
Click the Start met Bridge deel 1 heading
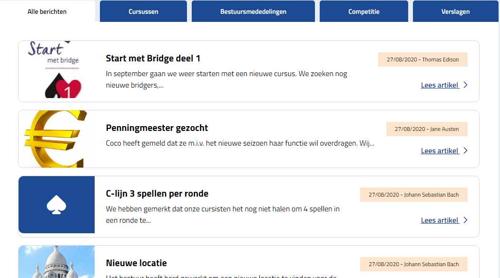153,59
